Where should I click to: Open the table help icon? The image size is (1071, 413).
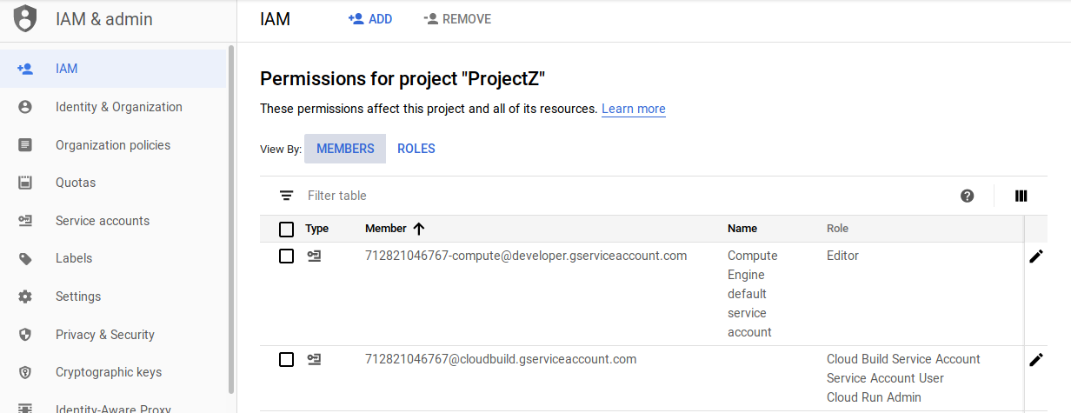(x=968, y=196)
